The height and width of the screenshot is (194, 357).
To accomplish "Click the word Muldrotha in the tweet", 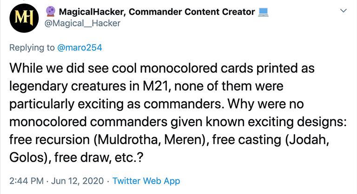I will click(x=128, y=140).
